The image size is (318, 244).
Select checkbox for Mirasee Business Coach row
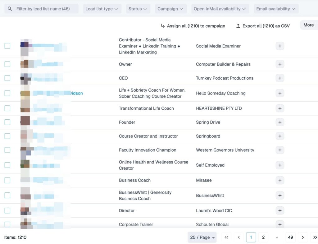7,180
